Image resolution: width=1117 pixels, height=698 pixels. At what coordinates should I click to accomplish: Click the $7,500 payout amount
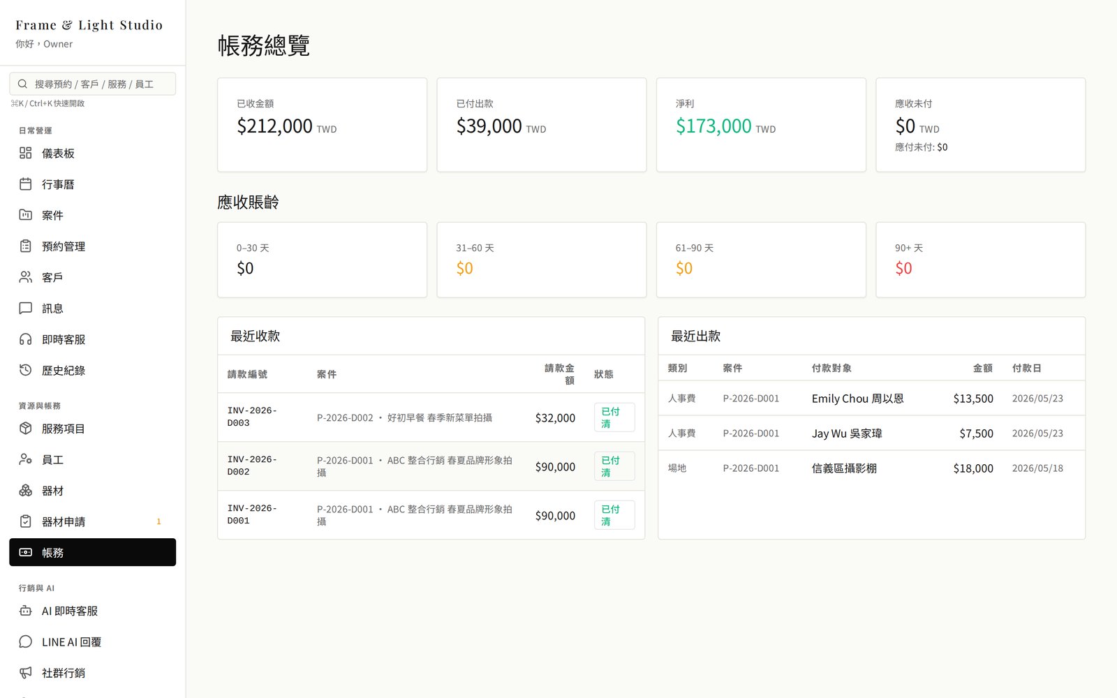(x=976, y=433)
